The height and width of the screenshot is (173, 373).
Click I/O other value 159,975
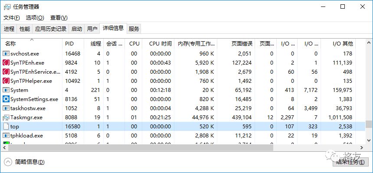click(342, 90)
